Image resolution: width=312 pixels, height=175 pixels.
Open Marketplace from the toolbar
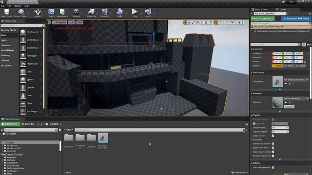click(62, 13)
